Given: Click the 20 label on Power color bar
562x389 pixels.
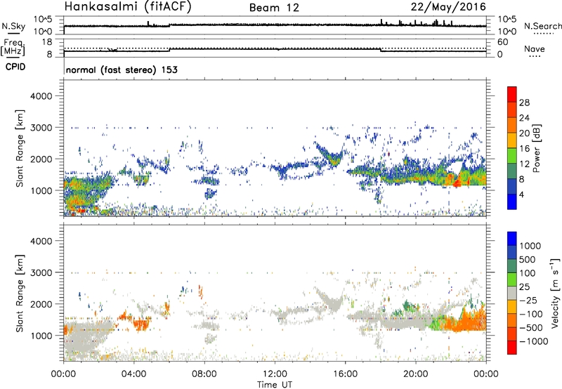Looking at the screenshot, I should (524, 133).
